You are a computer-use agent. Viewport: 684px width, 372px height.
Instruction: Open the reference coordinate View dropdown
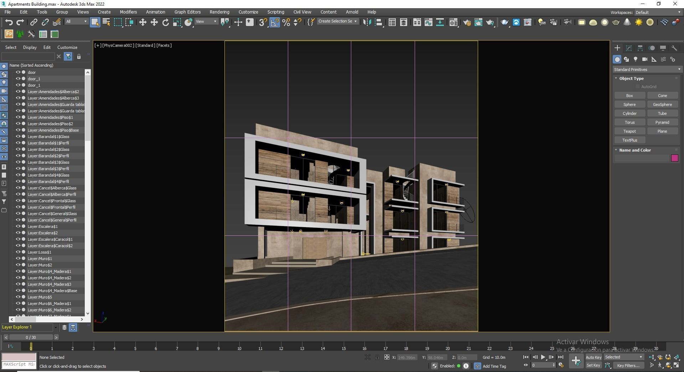(x=206, y=22)
